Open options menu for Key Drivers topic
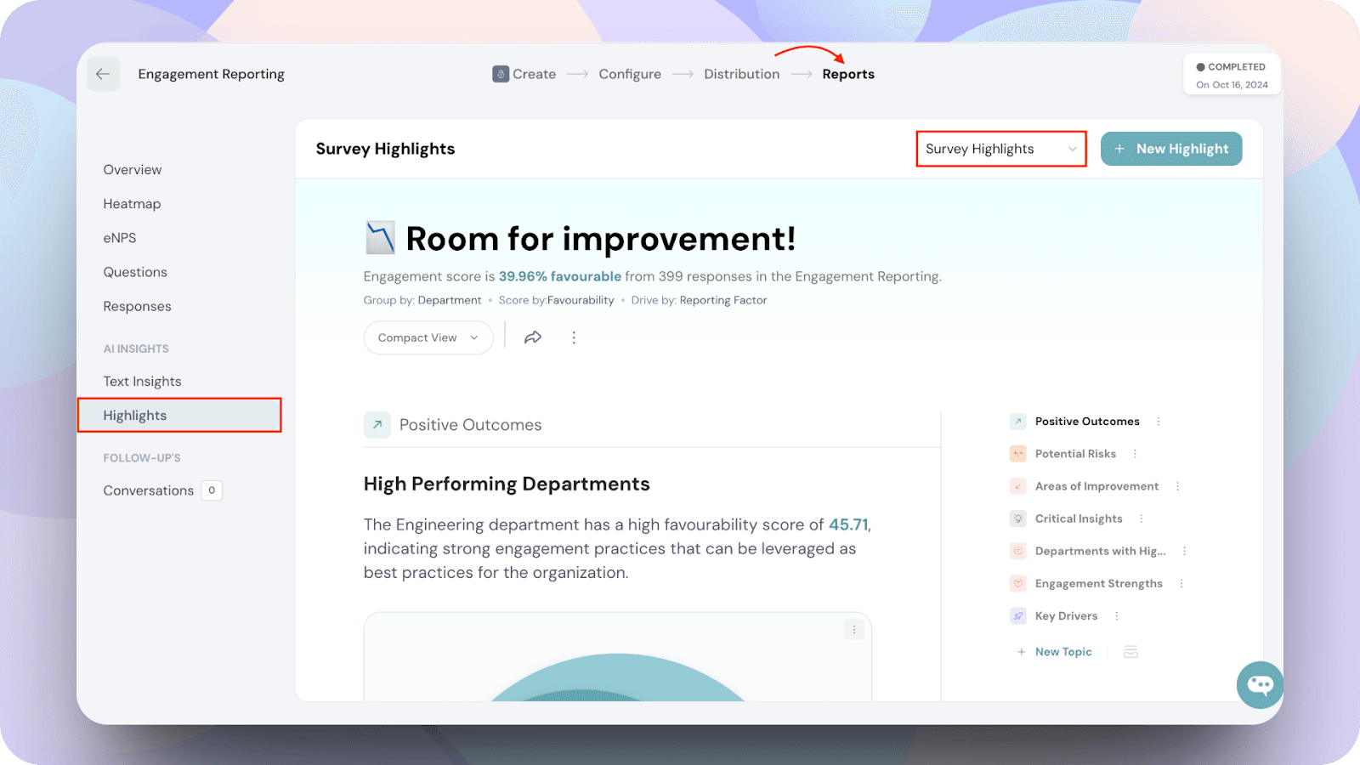Image resolution: width=1360 pixels, height=765 pixels. pyautogui.click(x=1116, y=616)
